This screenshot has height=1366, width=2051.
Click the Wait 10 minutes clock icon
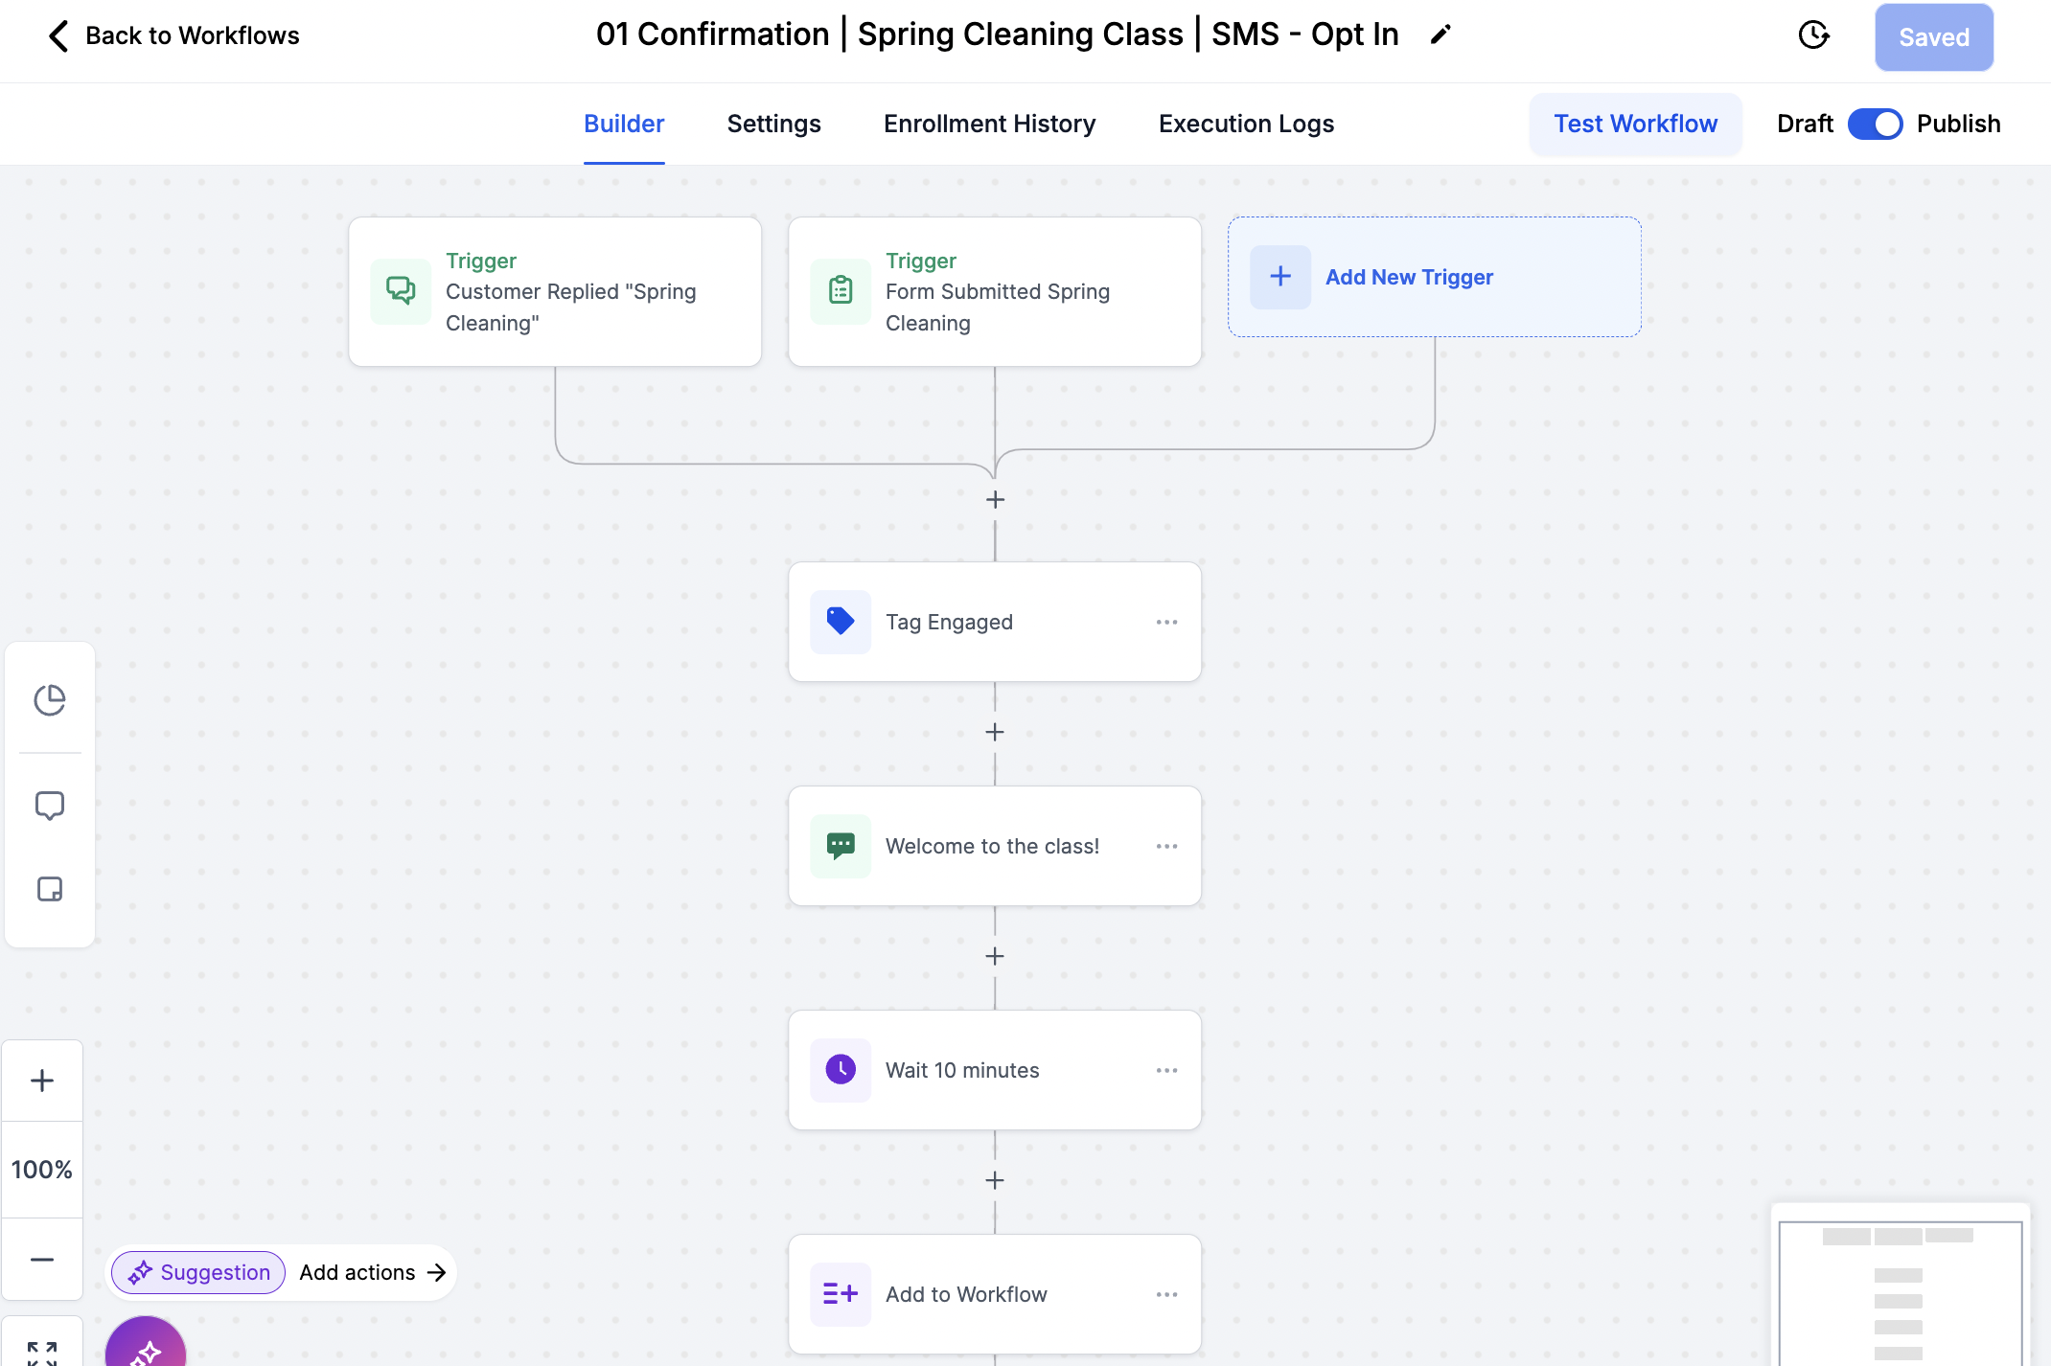click(841, 1070)
